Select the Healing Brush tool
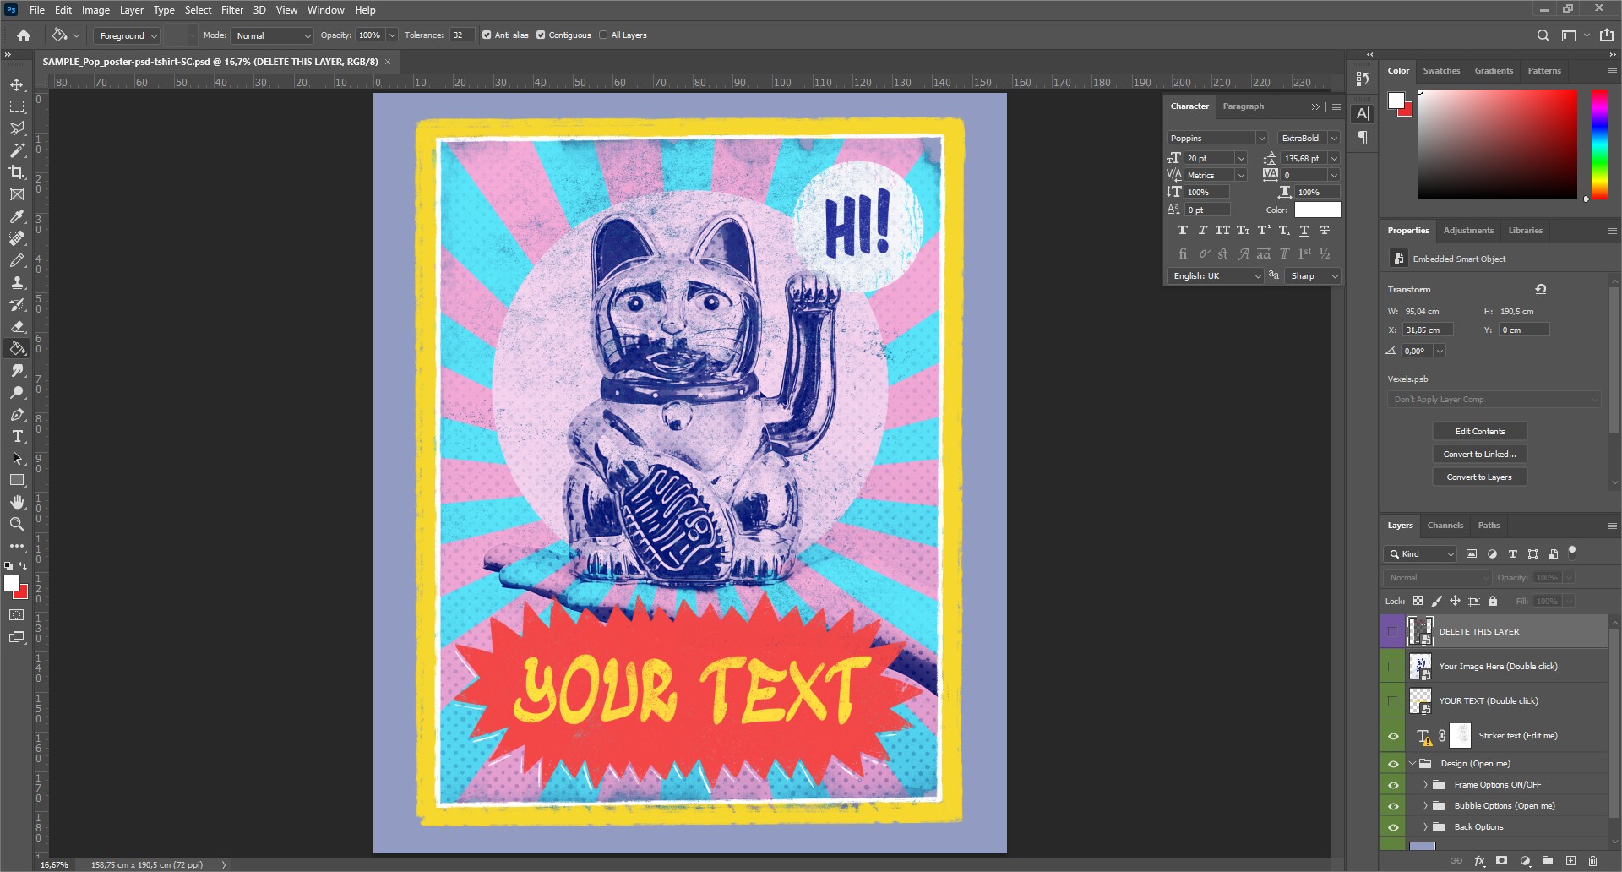 pyautogui.click(x=17, y=238)
